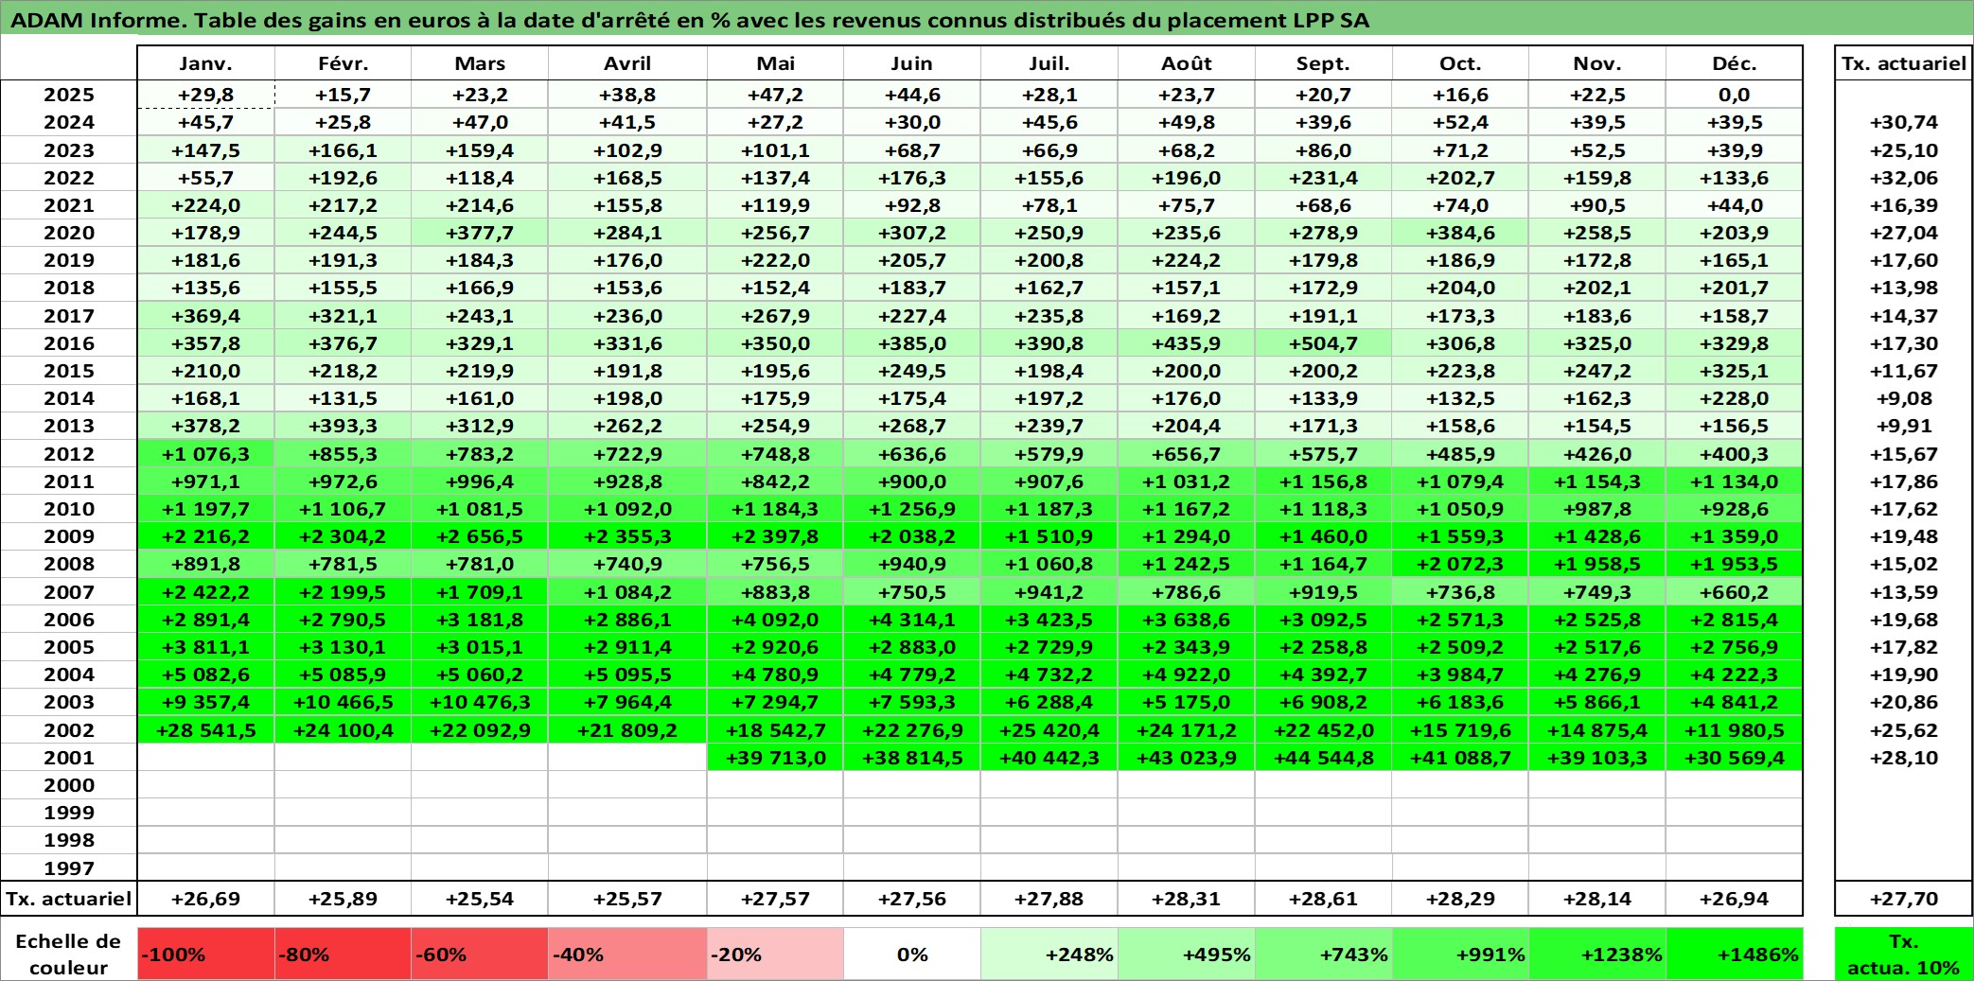Select the +32,06 actuarial rate for 2022
Image resolution: width=1974 pixels, height=981 pixels.
pos(1903,178)
